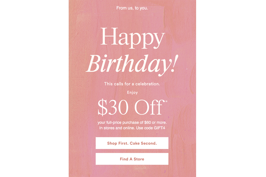The height and width of the screenshot is (177, 266).
Task: Select the From us, to you. text
Action: click(132, 8)
